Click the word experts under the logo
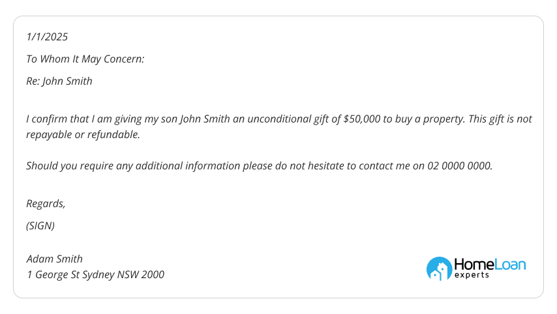 pyautogui.click(x=472, y=275)
